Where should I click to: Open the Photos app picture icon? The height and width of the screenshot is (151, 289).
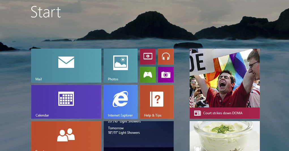(120, 62)
